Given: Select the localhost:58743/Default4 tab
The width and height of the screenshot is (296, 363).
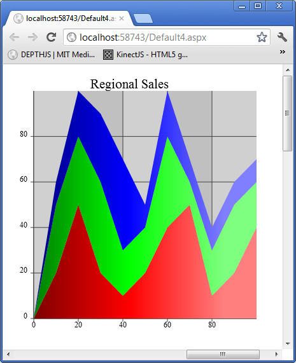Looking at the screenshot, I should 69,18.
